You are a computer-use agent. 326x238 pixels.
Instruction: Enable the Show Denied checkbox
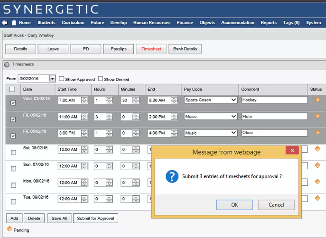pyautogui.click(x=101, y=79)
